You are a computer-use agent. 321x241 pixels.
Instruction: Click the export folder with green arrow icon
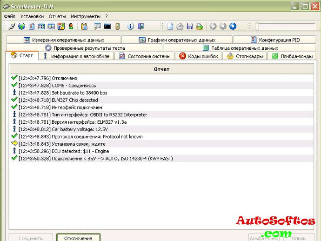pyautogui.click(x=200, y=27)
